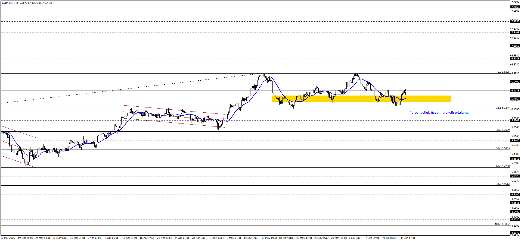Click the 7.6500 price scale value
The width and height of the screenshot is (521, 241).
[515, 11]
